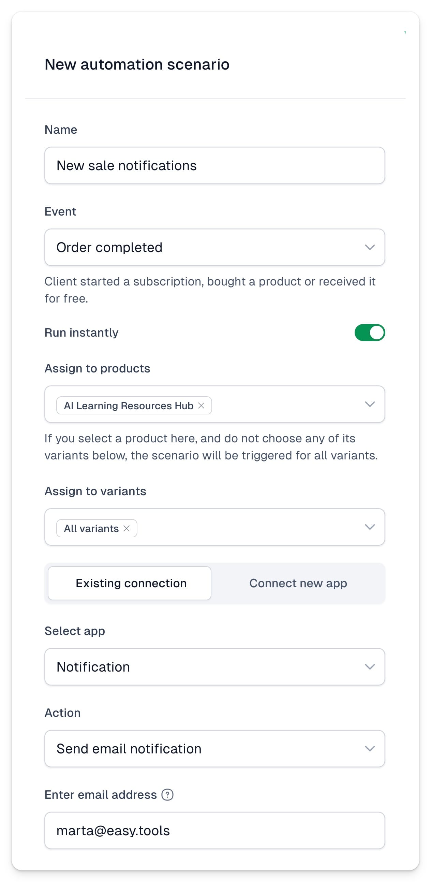Screen dimensions: 431x882
Task: Remove the All variants tag
Action: 127,528
